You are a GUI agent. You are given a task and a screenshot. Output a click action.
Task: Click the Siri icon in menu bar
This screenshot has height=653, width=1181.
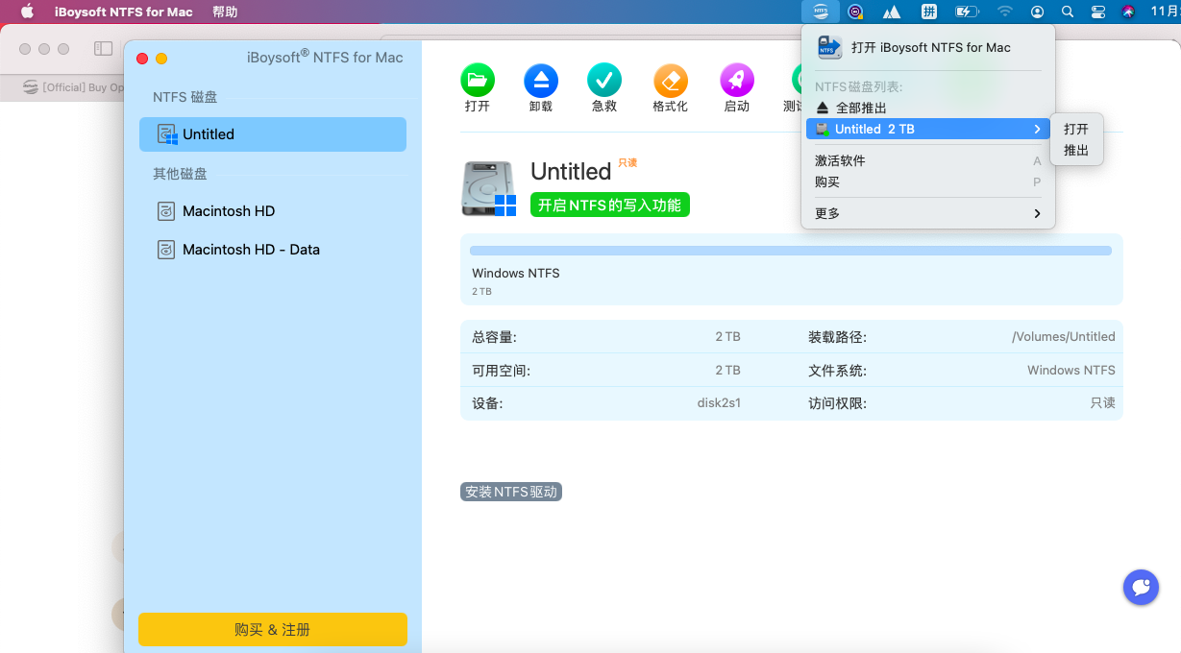point(1129,12)
